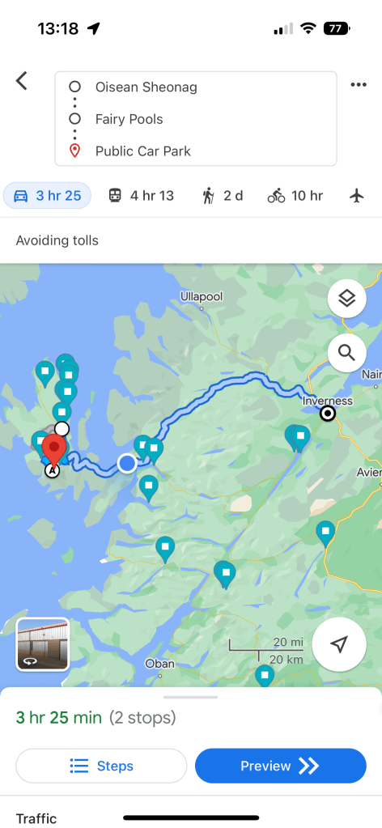
Task: Edit the Oisean Sheonag stop field
Action: click(196, 87)
